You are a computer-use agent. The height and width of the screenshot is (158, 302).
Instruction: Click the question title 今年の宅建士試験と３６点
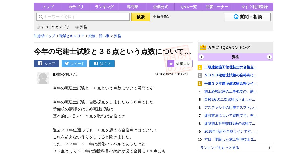pos(112,51)
